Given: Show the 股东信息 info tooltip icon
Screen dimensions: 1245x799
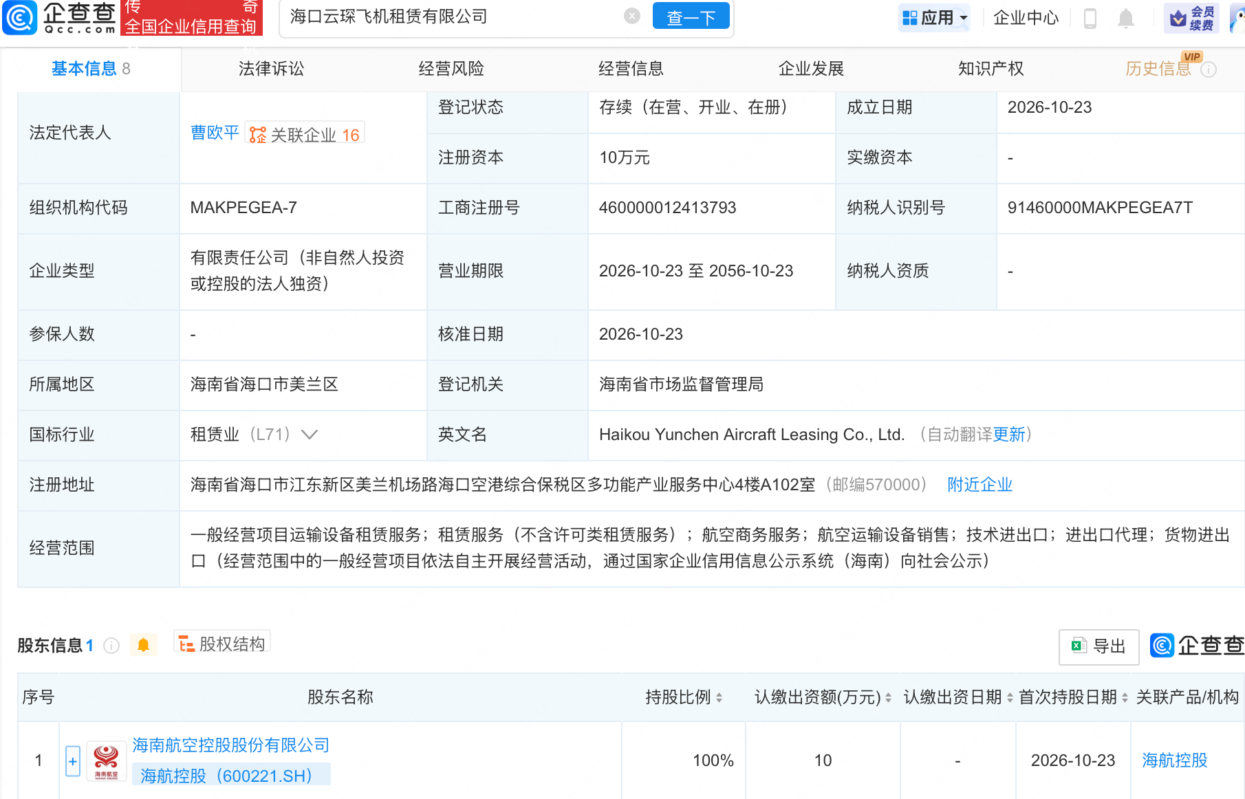Looking at the screenshot, I should tap(111, 646).
